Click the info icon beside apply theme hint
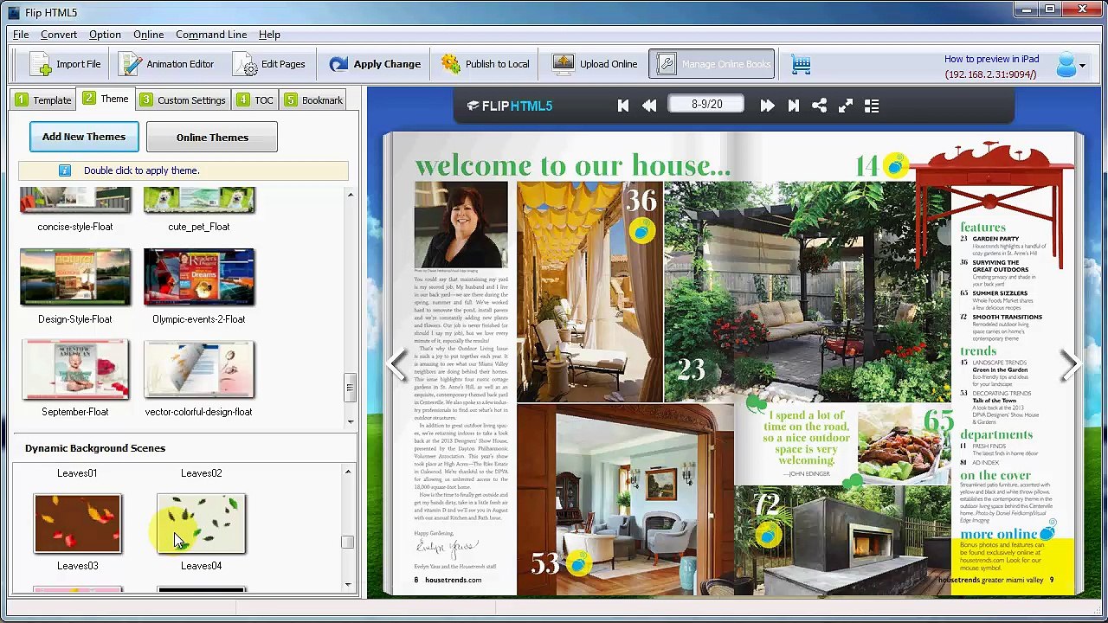1108x623 pixels. coord(64,170)
